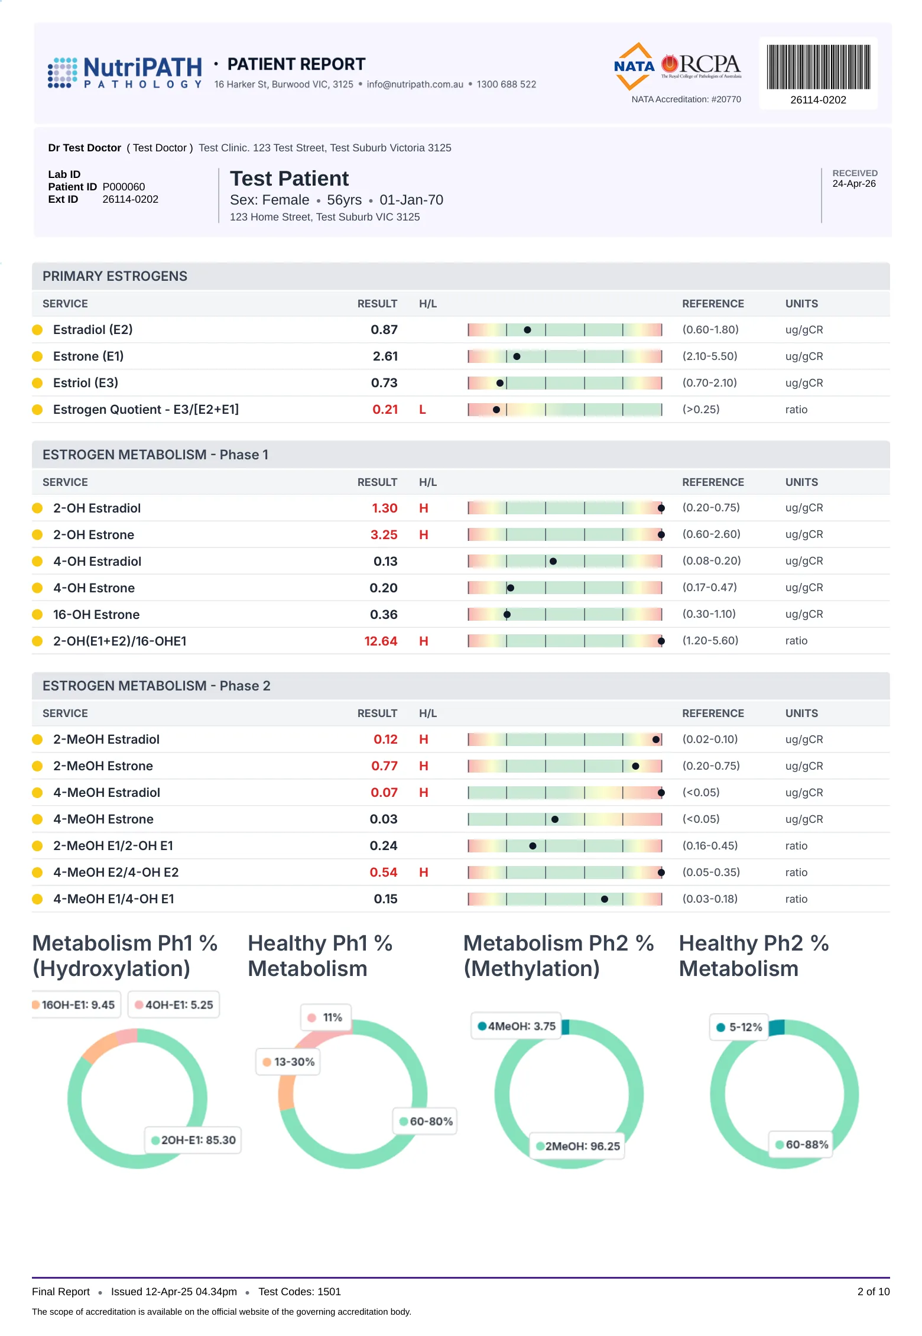Click the 5-12% label on Healthy Ph2 chart
The height and width of the screenshot is (1336, 922).
739,1028
